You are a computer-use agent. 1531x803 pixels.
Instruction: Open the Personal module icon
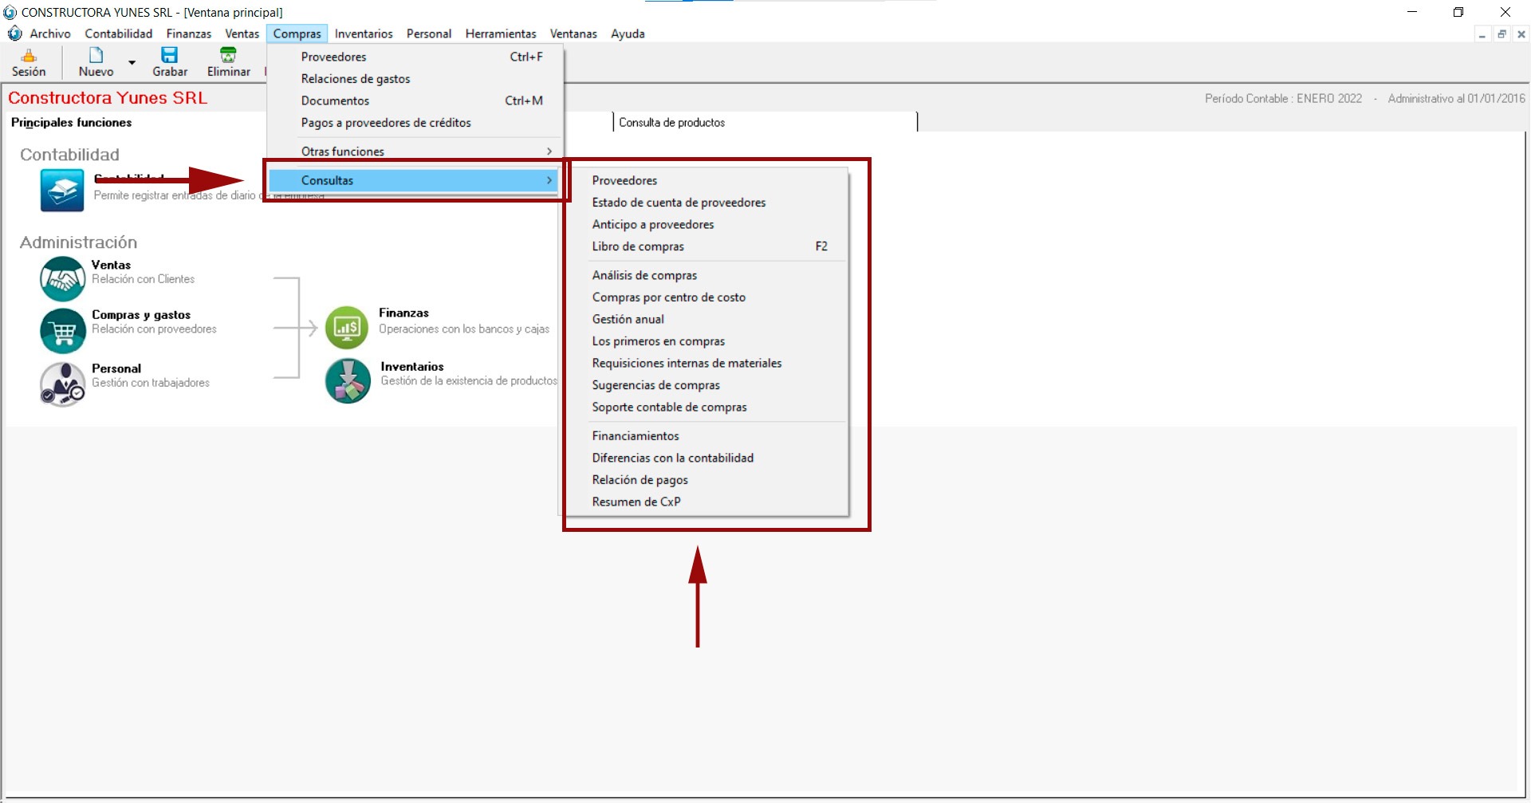(x=62, y=384)
